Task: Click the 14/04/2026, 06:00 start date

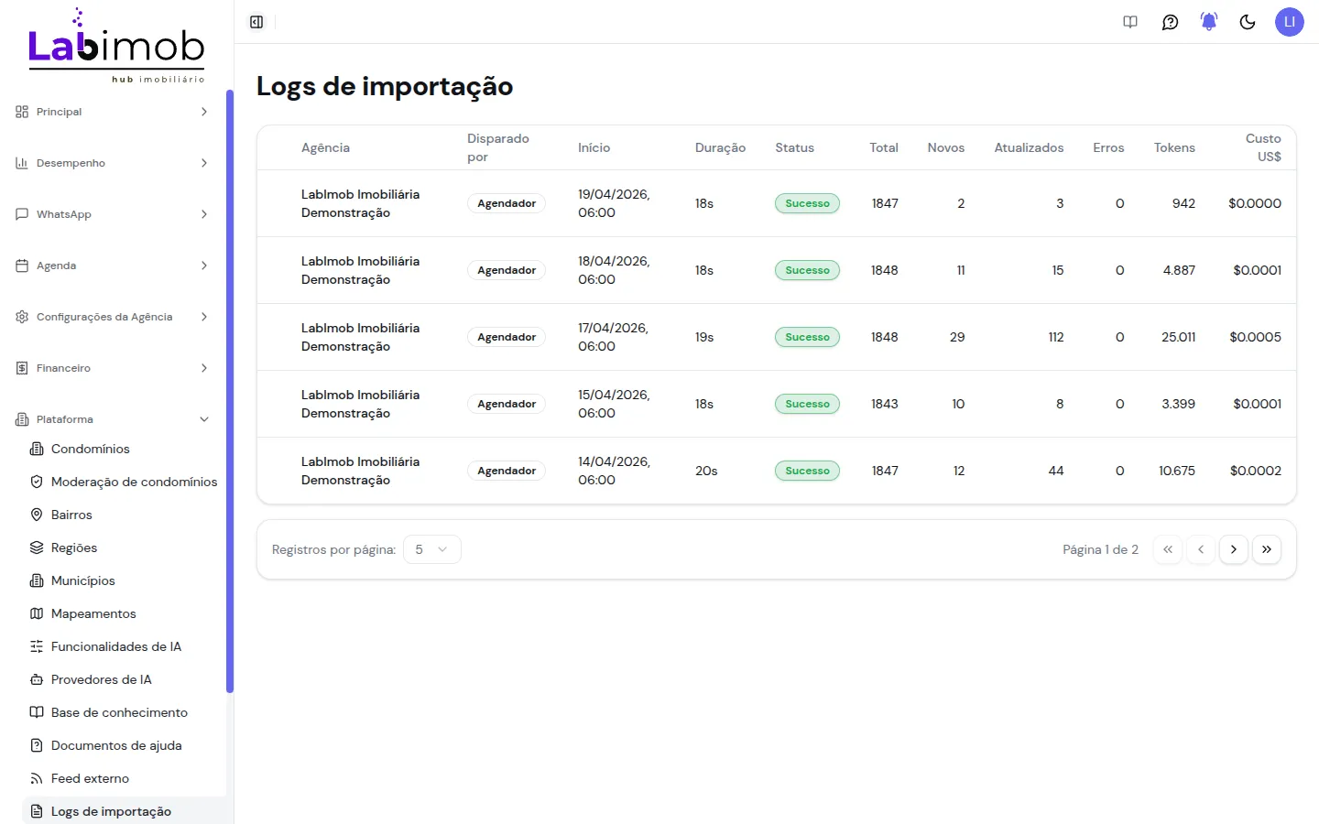Action: click(614, 471)
